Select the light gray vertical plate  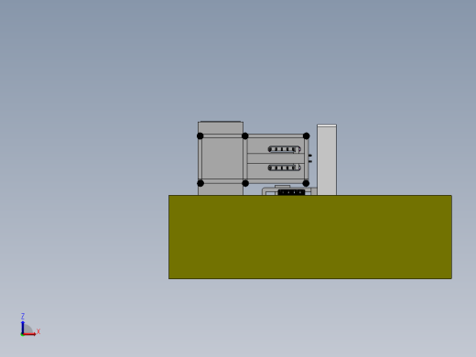(x=327, y=159)
